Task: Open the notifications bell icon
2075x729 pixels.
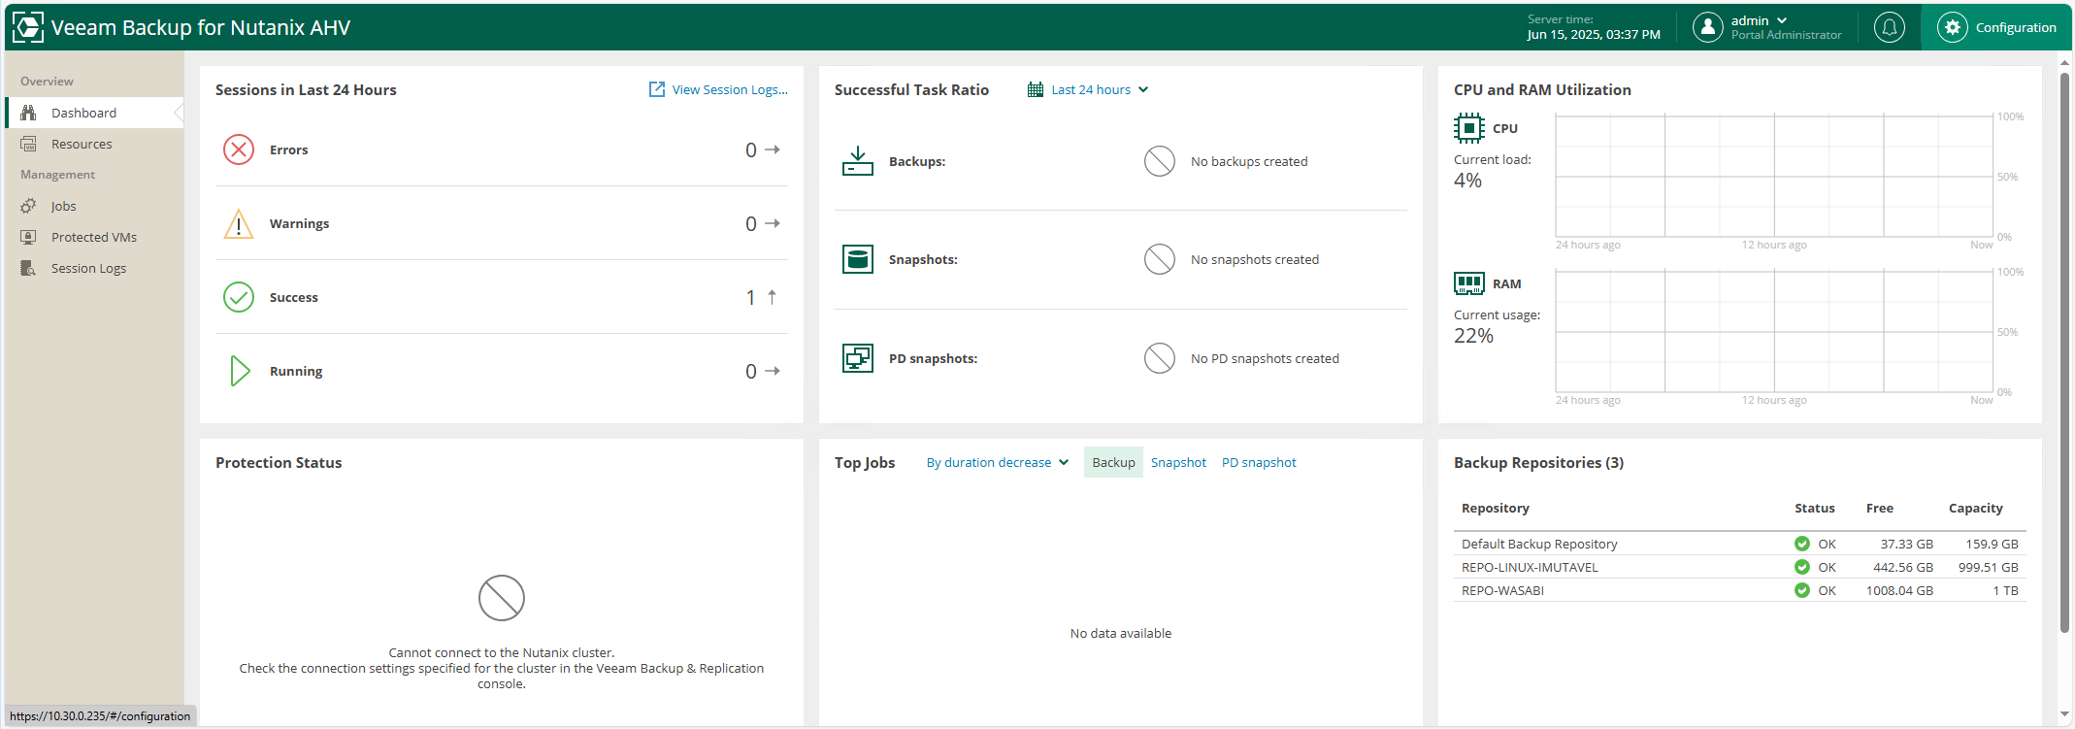Action: [1889, 27]
